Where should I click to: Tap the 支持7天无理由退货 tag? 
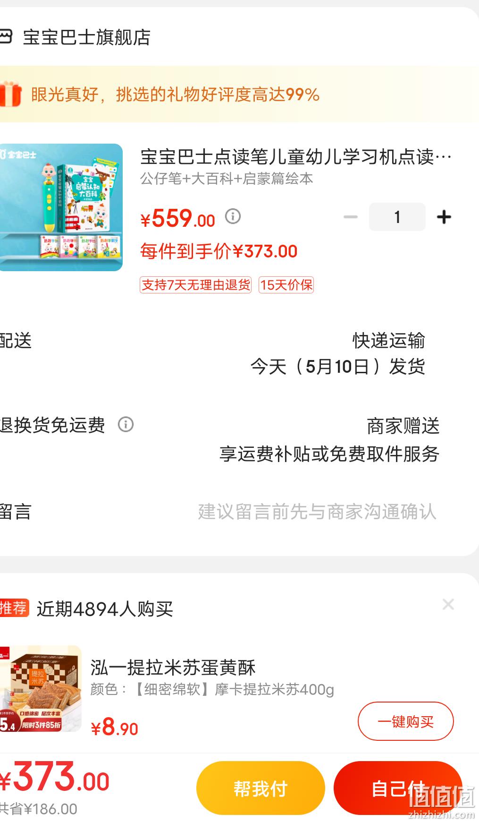195,285
